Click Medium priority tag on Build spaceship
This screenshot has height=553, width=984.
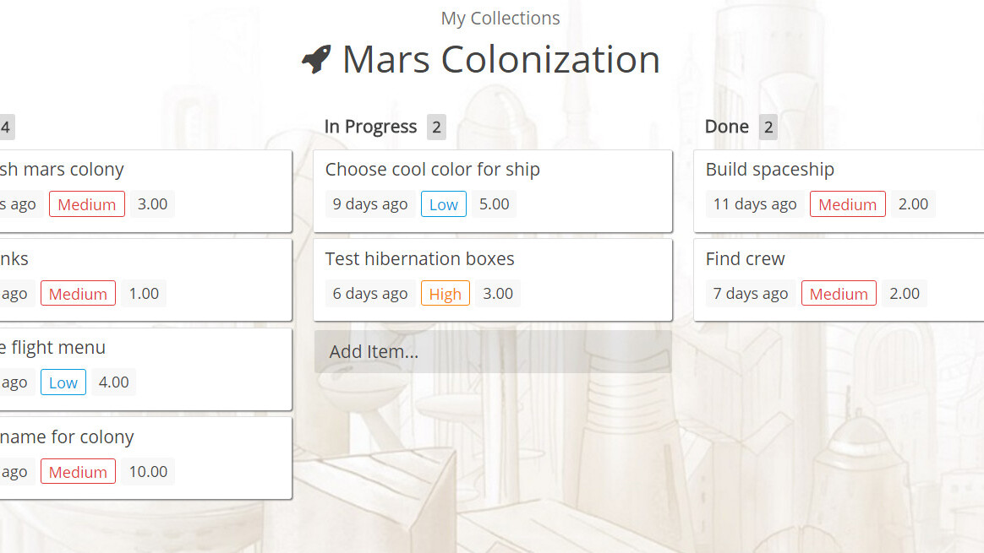pos(847,204)
